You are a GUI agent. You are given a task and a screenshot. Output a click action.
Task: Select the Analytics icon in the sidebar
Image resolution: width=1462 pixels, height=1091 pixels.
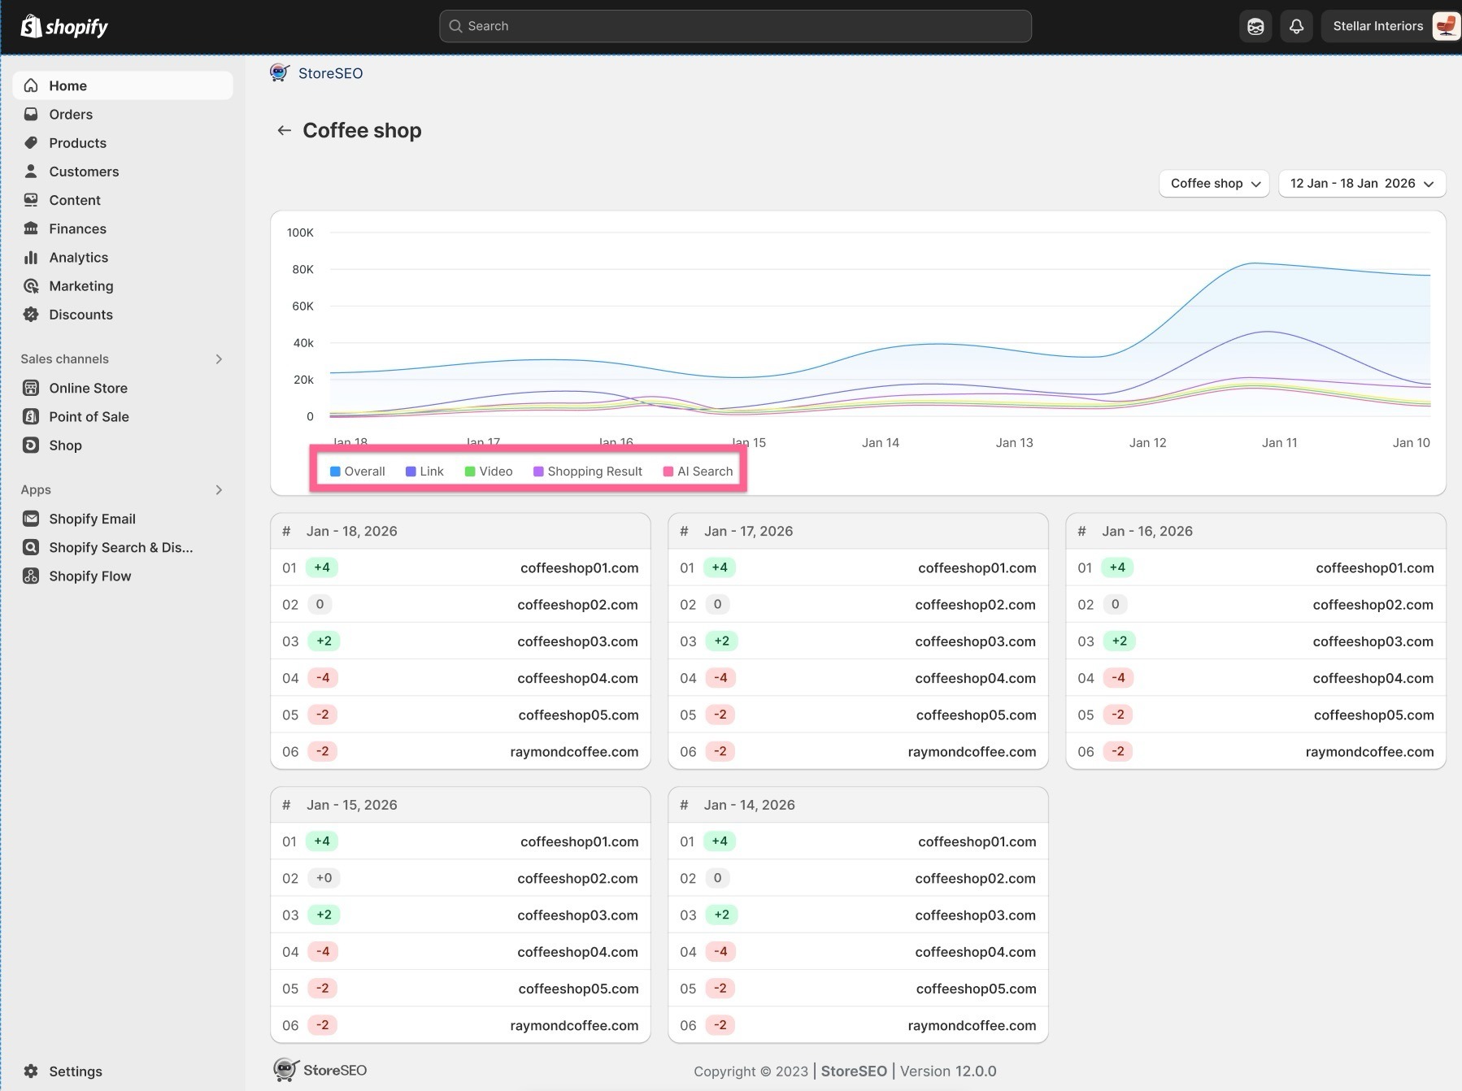point(31,257)
